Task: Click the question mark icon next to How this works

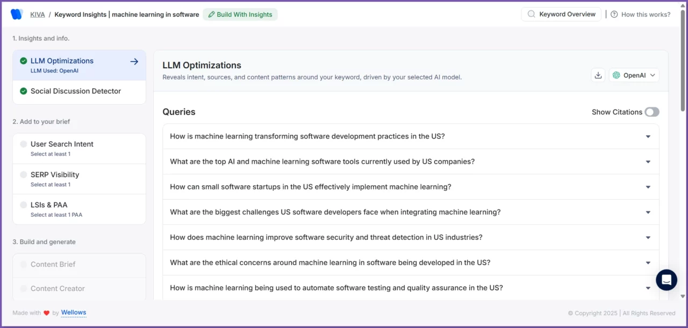Action: 614,14
